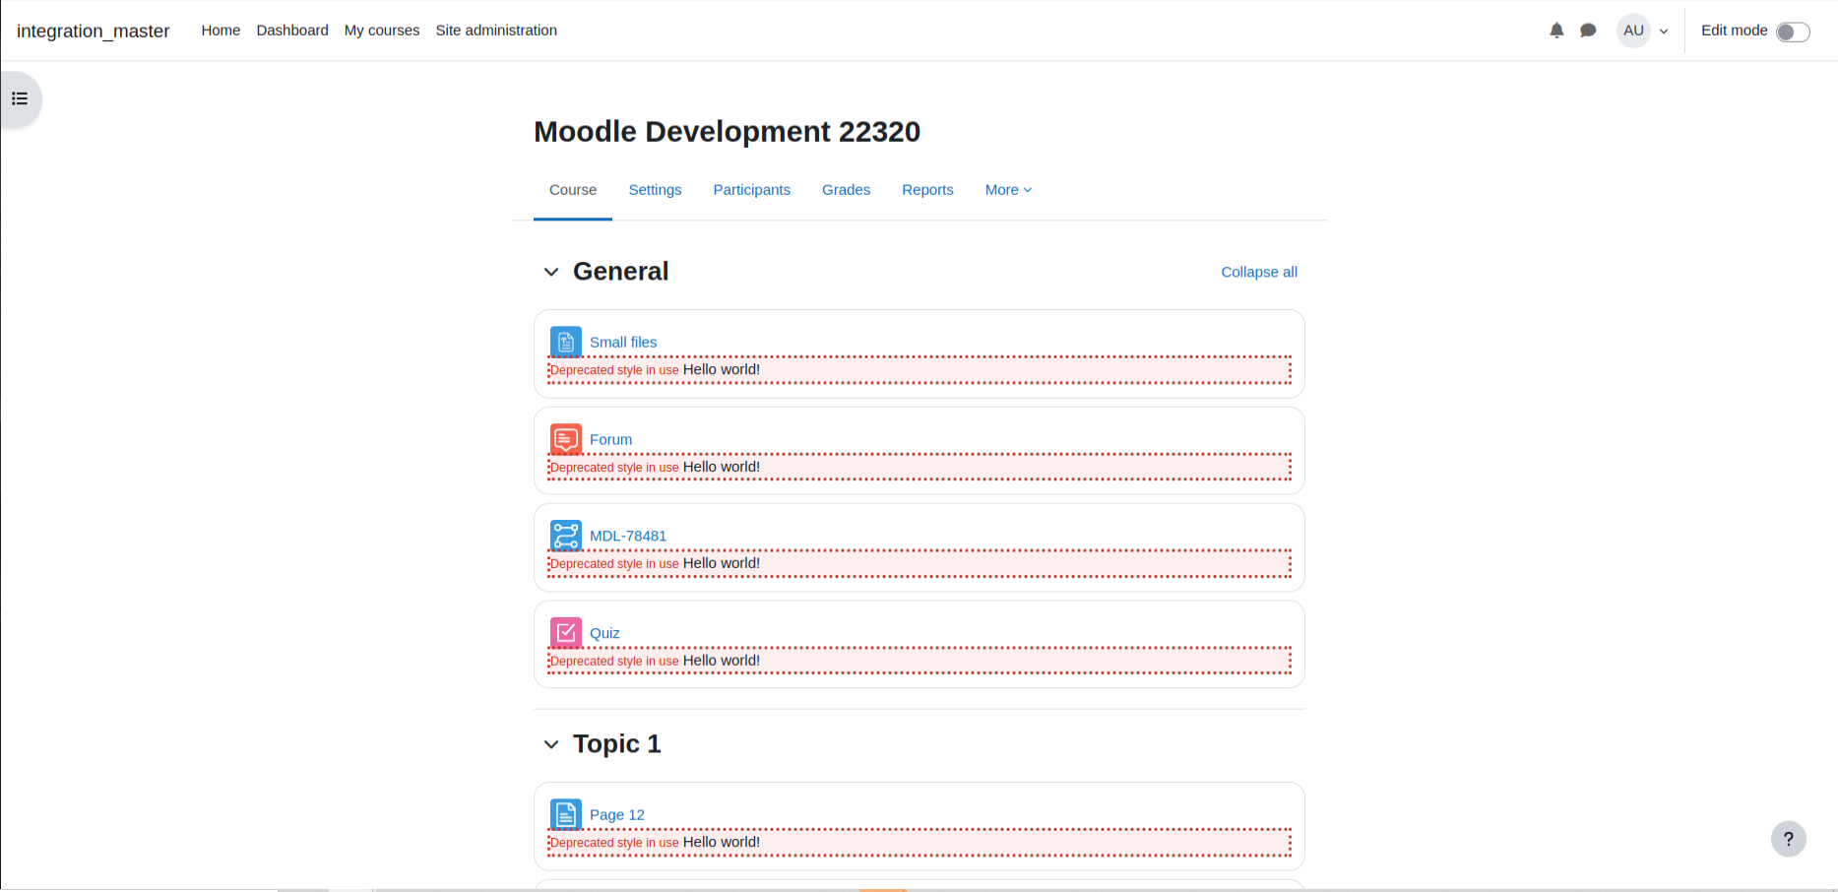
Task: Click the Quiz activity icon
Action: coord(566,633)
